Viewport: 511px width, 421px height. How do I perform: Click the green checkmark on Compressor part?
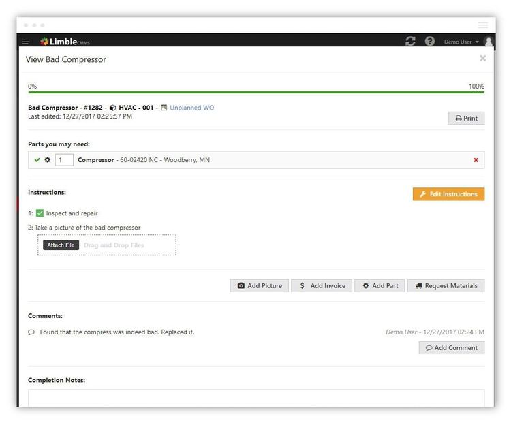37,160
